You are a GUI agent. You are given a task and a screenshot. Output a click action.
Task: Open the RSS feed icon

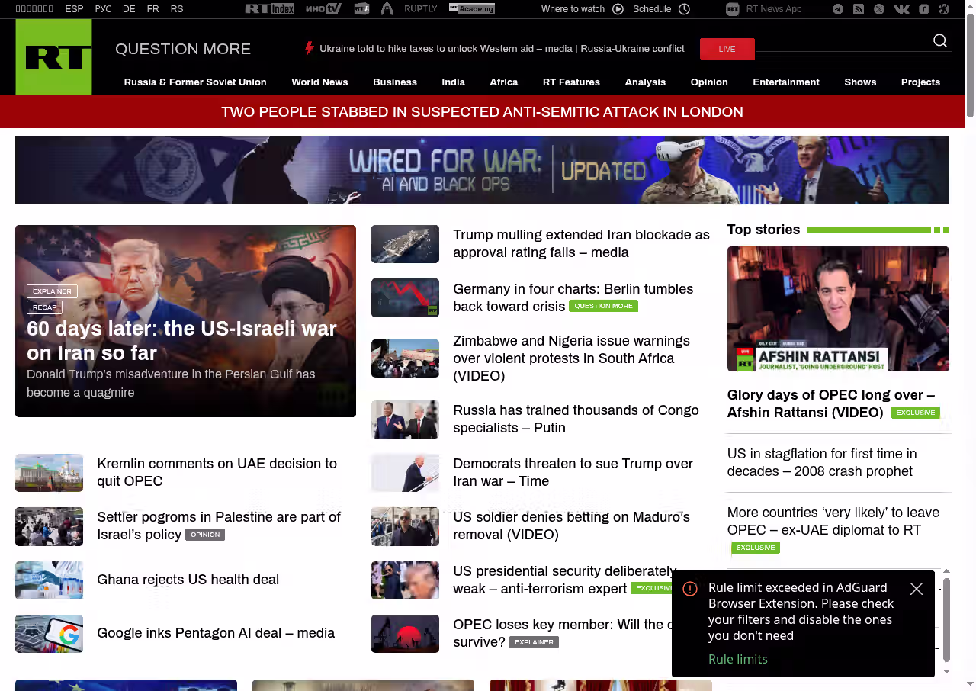click(x=859, y=9)
